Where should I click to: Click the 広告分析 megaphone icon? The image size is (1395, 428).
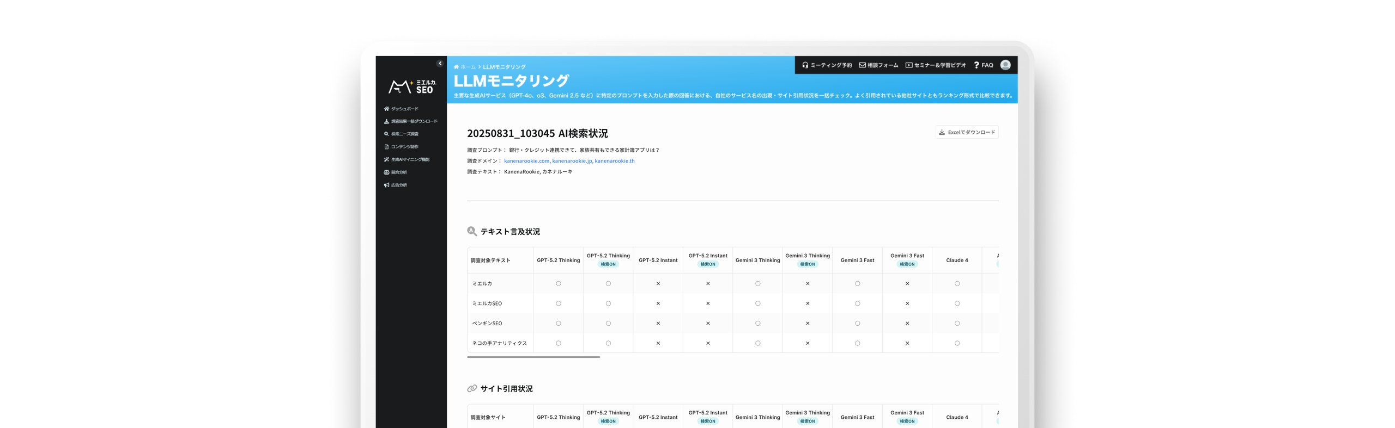pos(386,185)
